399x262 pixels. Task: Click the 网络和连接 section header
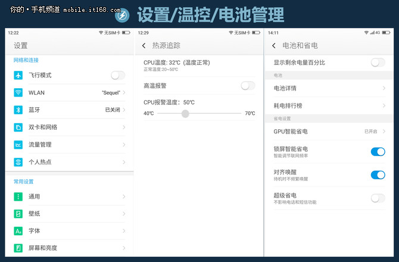coord(26,60)
